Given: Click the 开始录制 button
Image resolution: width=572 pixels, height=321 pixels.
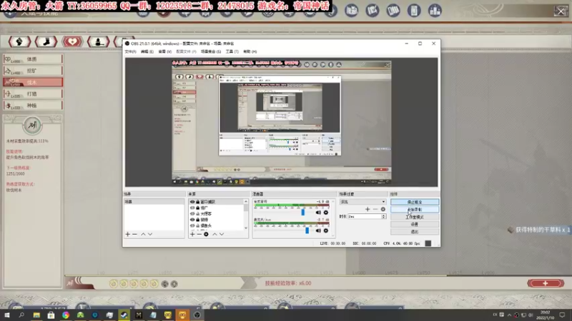Looking at the screenshot, I should point(415,209).
